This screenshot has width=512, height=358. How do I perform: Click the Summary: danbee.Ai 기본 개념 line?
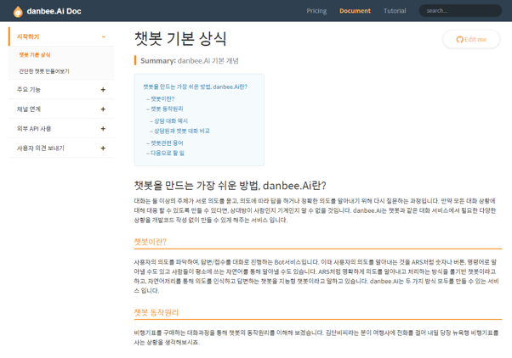click(190, 60)
